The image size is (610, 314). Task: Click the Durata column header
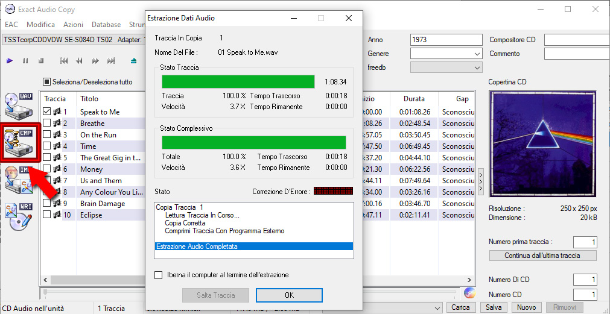point(414,99)
